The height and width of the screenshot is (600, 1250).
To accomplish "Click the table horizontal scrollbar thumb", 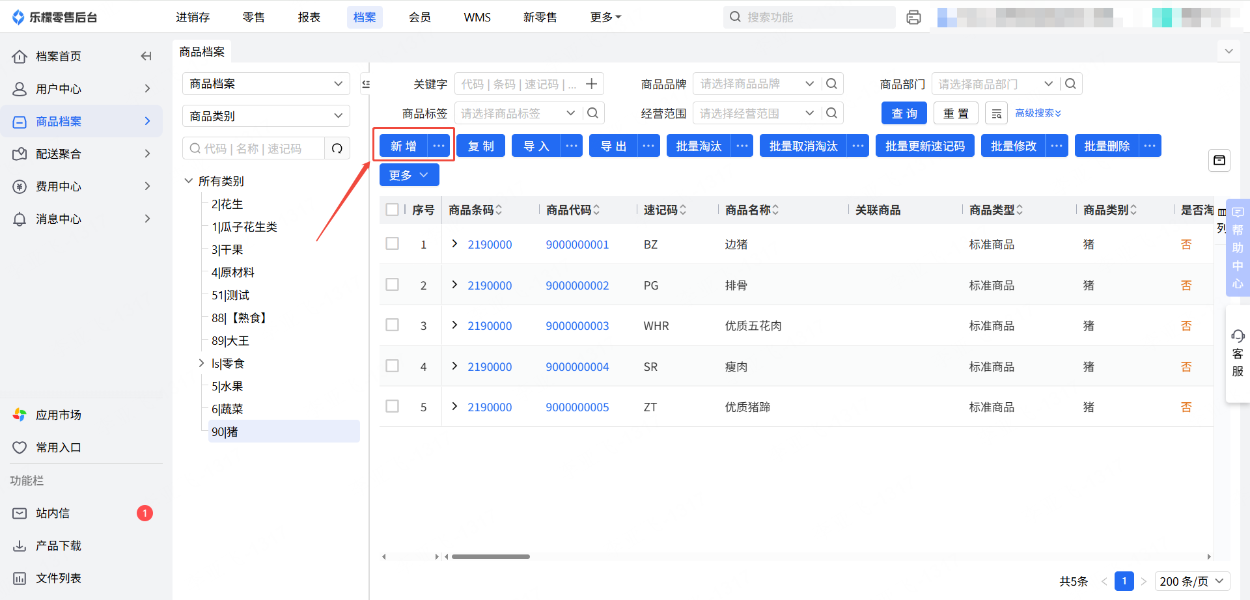I will click(x=490, y=556).
